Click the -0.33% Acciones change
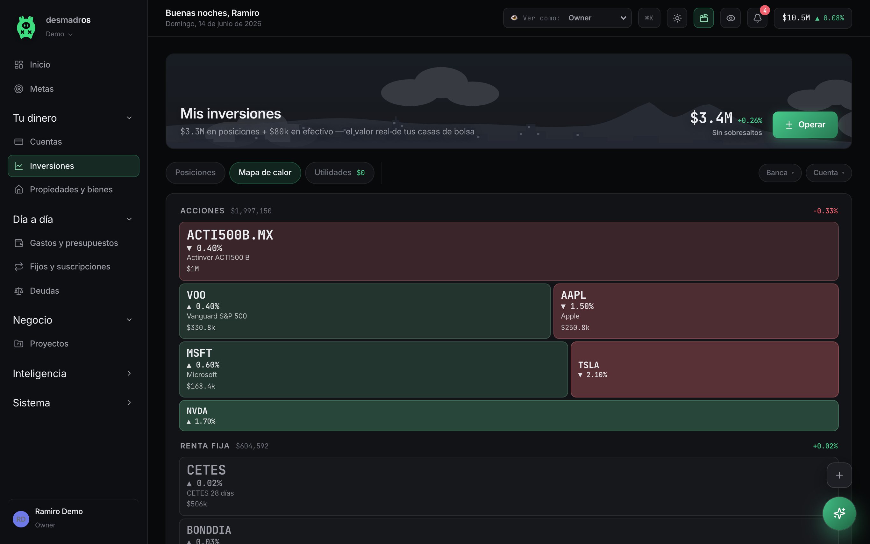 click(825, 211)
